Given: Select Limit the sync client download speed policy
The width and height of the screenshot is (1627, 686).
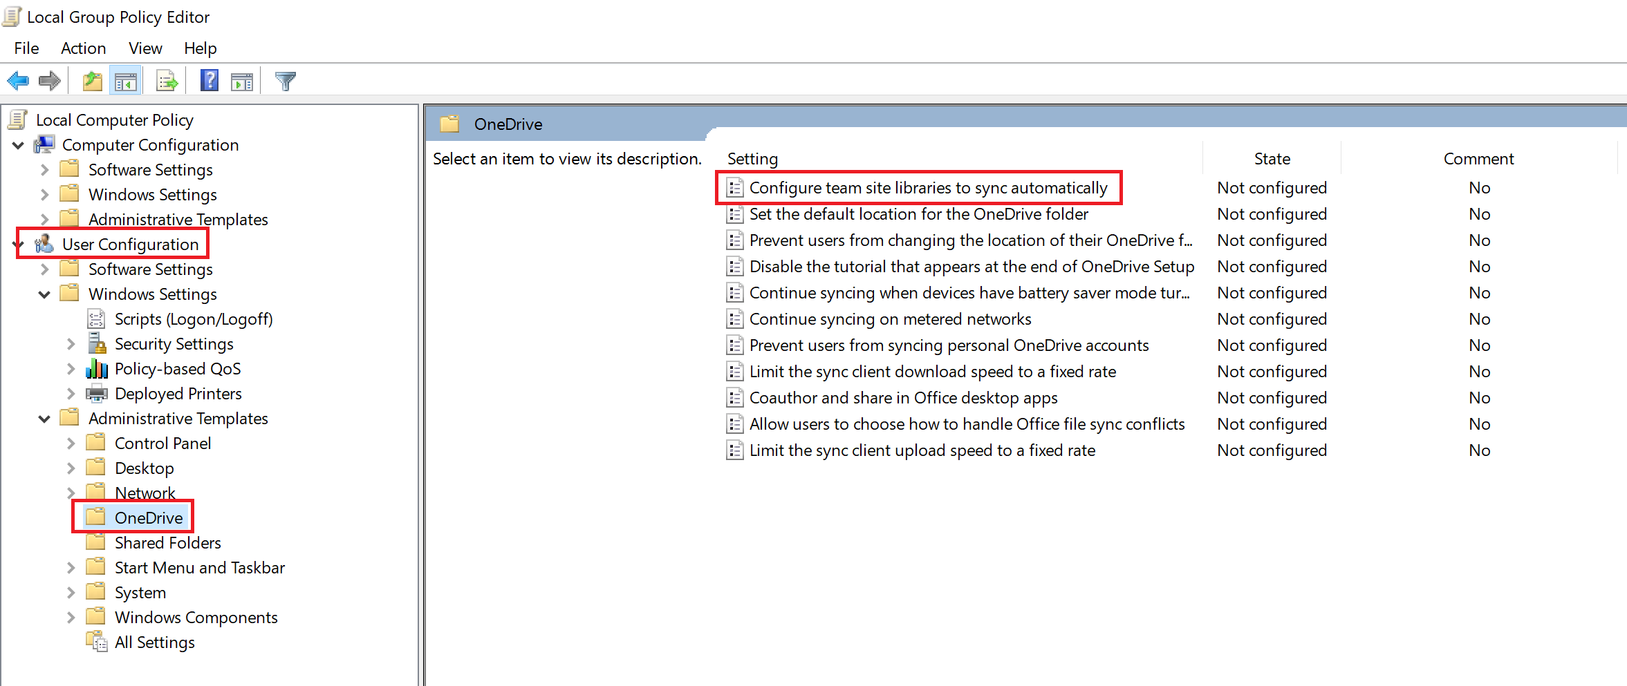Looking at the screenshot, I should [x=933, y=372].
